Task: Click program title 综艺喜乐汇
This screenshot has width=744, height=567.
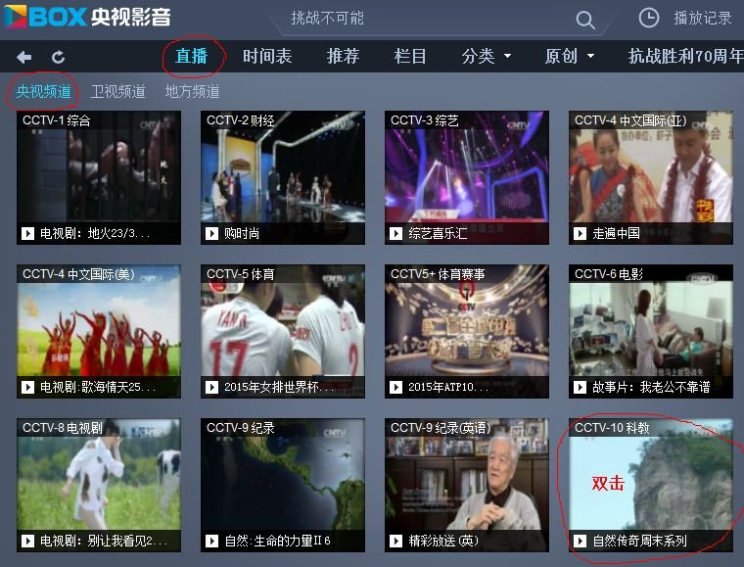Action: click(x=438, y=233)
